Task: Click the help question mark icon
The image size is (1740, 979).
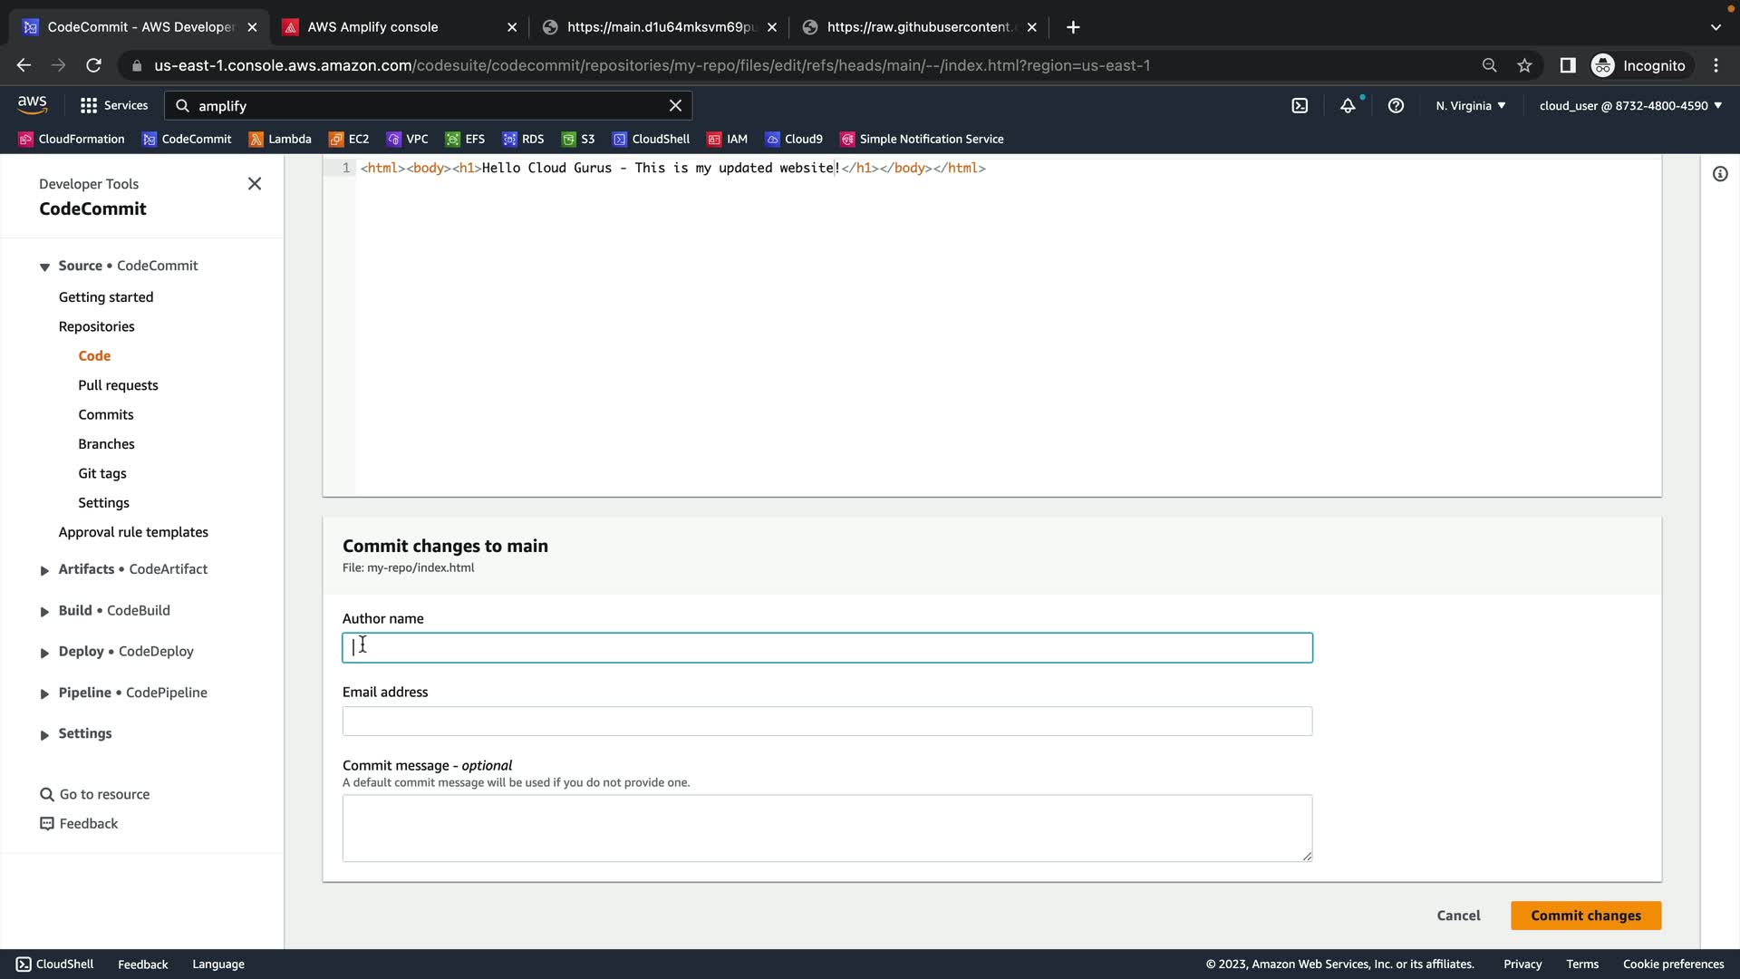Action: (1396, 106)
